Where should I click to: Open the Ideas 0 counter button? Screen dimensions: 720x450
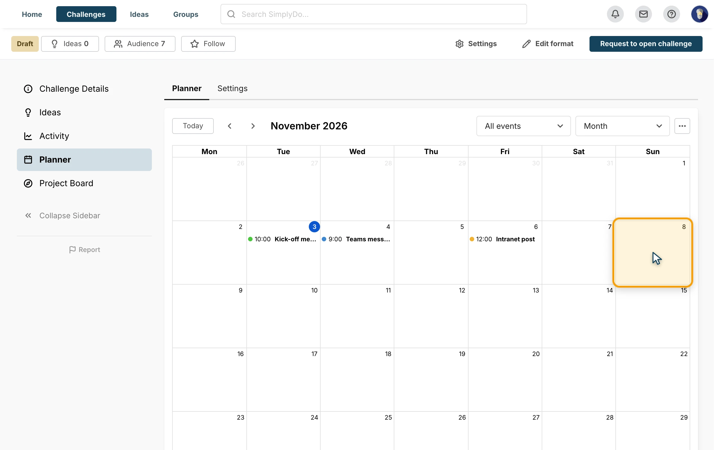point(70,44)
